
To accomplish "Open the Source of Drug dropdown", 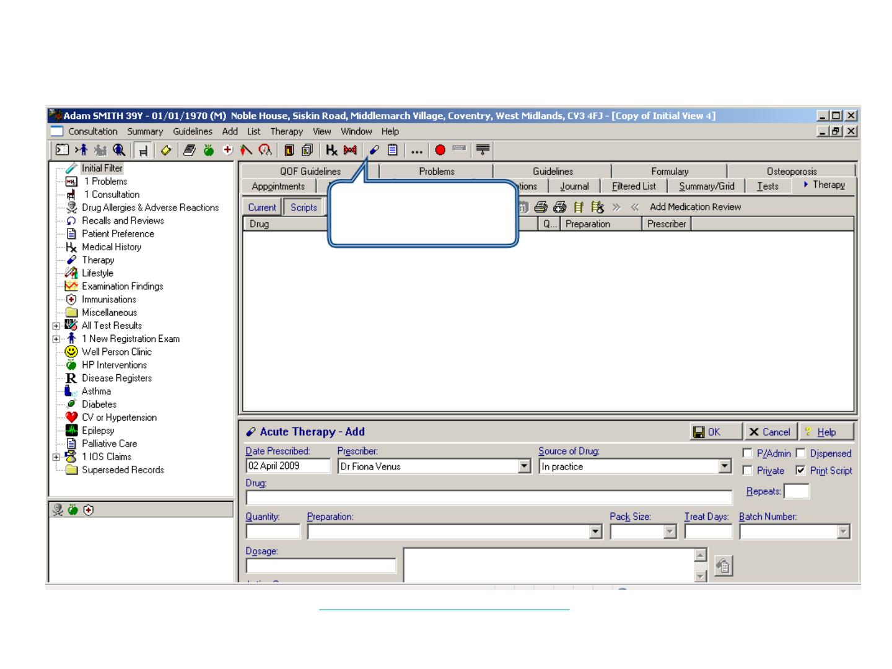I will (725, 466).
